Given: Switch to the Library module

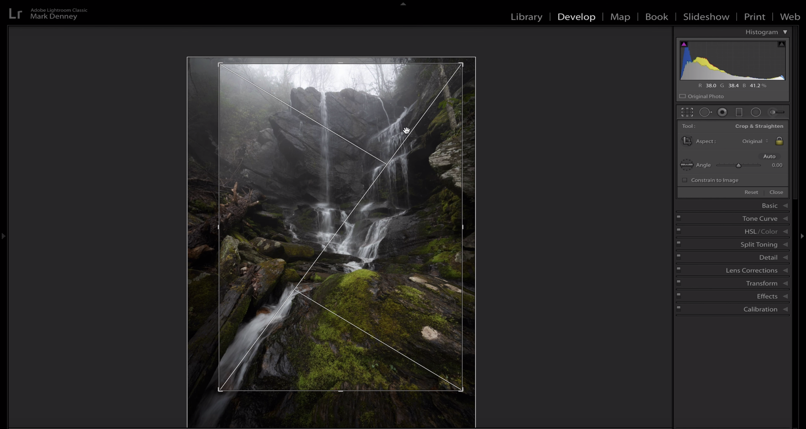Looking at the screenshot, I should click(x=526, y=16).
